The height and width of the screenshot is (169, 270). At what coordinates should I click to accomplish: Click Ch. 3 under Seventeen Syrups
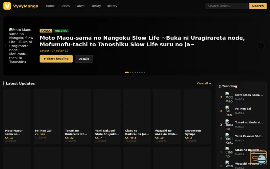(188, 138)
